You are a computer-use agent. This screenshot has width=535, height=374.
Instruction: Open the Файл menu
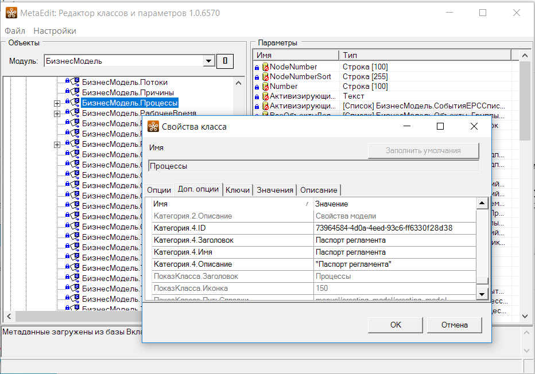coord(15,31)
